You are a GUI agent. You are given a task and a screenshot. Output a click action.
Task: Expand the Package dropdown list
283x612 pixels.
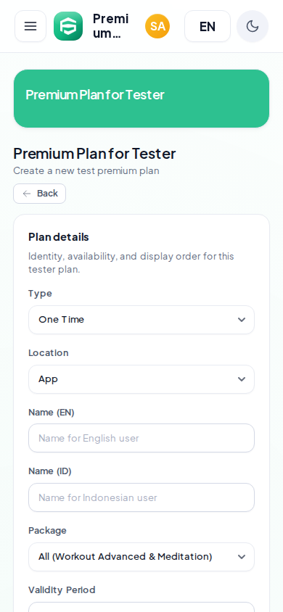(x=141, y=557)
